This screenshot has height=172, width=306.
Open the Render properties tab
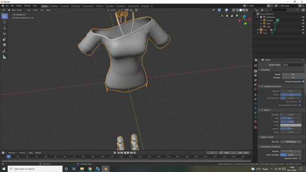tap(255, 71)
